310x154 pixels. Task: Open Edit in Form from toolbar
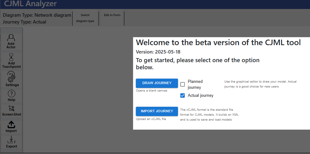112,15
